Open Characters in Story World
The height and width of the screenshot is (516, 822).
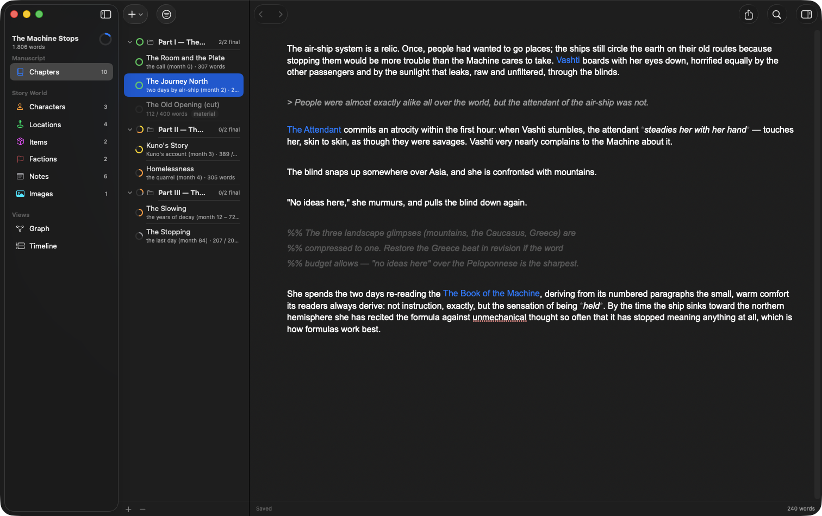click(61, 107)
